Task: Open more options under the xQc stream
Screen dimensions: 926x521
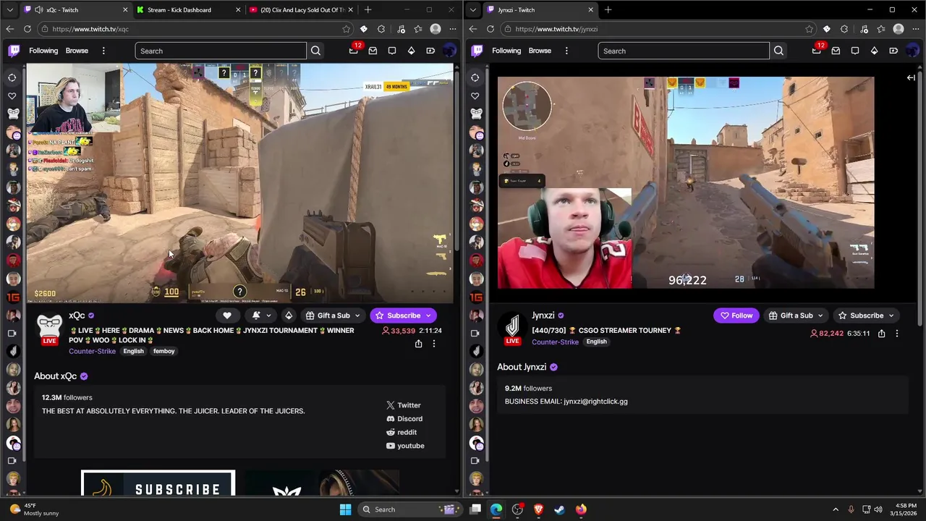Action: click(434, 344)
